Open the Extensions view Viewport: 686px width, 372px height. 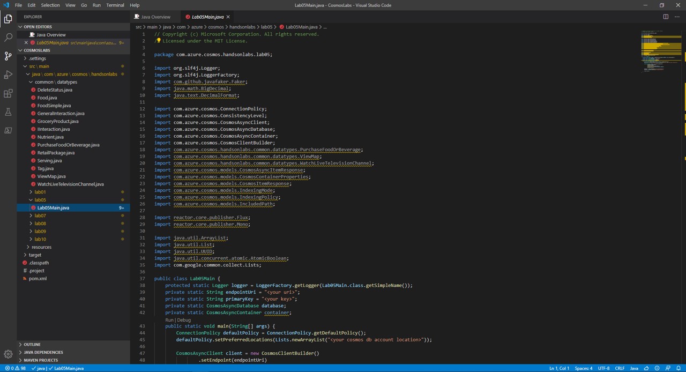pyautogui.click(x=8, y=93)
